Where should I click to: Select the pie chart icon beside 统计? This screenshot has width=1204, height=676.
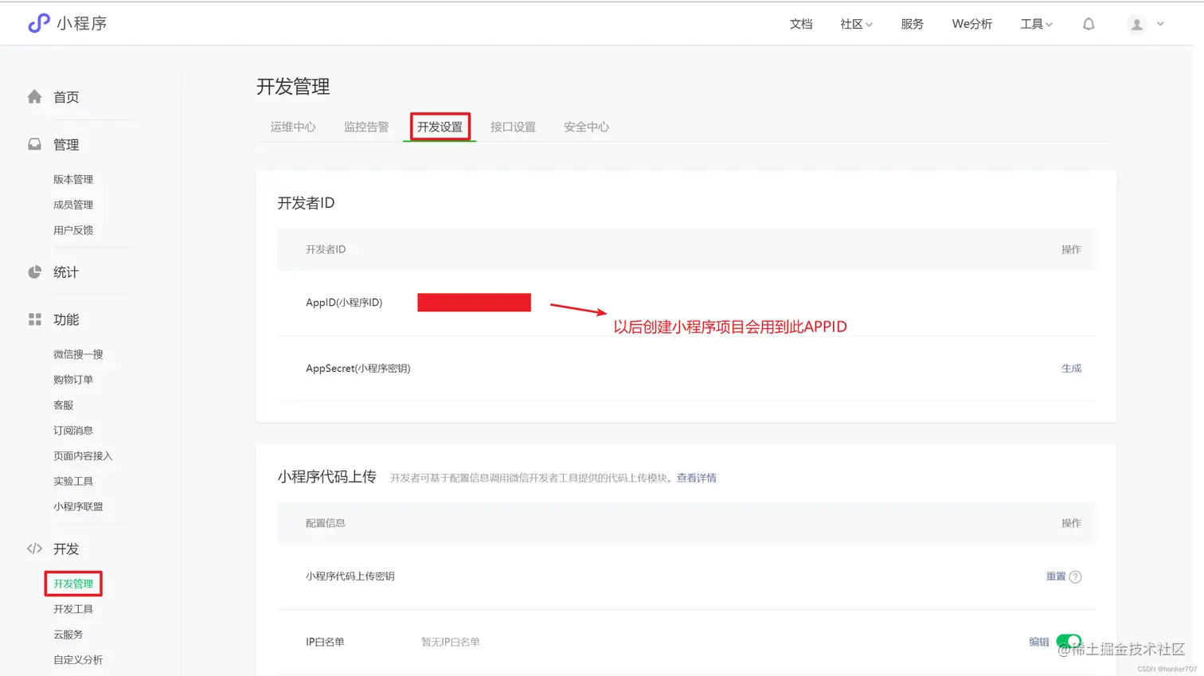tap(34, 272)
